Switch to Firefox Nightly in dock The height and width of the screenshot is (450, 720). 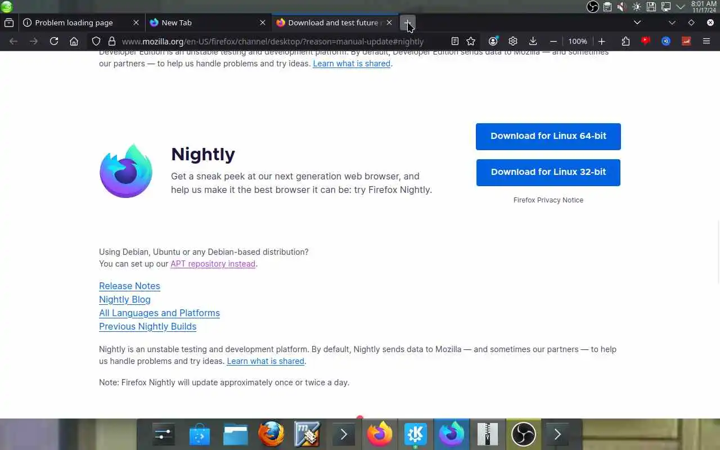pyautogui.click(x=451, y=435)
